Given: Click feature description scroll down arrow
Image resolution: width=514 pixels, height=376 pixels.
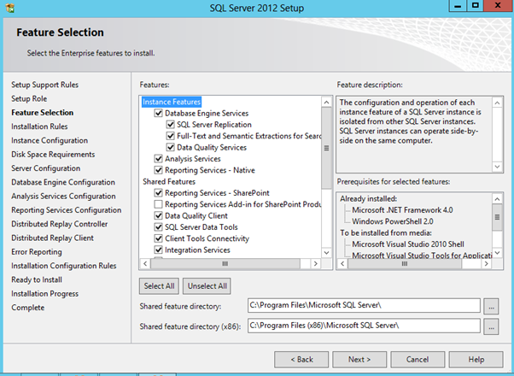Looking at the screenshot, I should [x=497, y=167].
